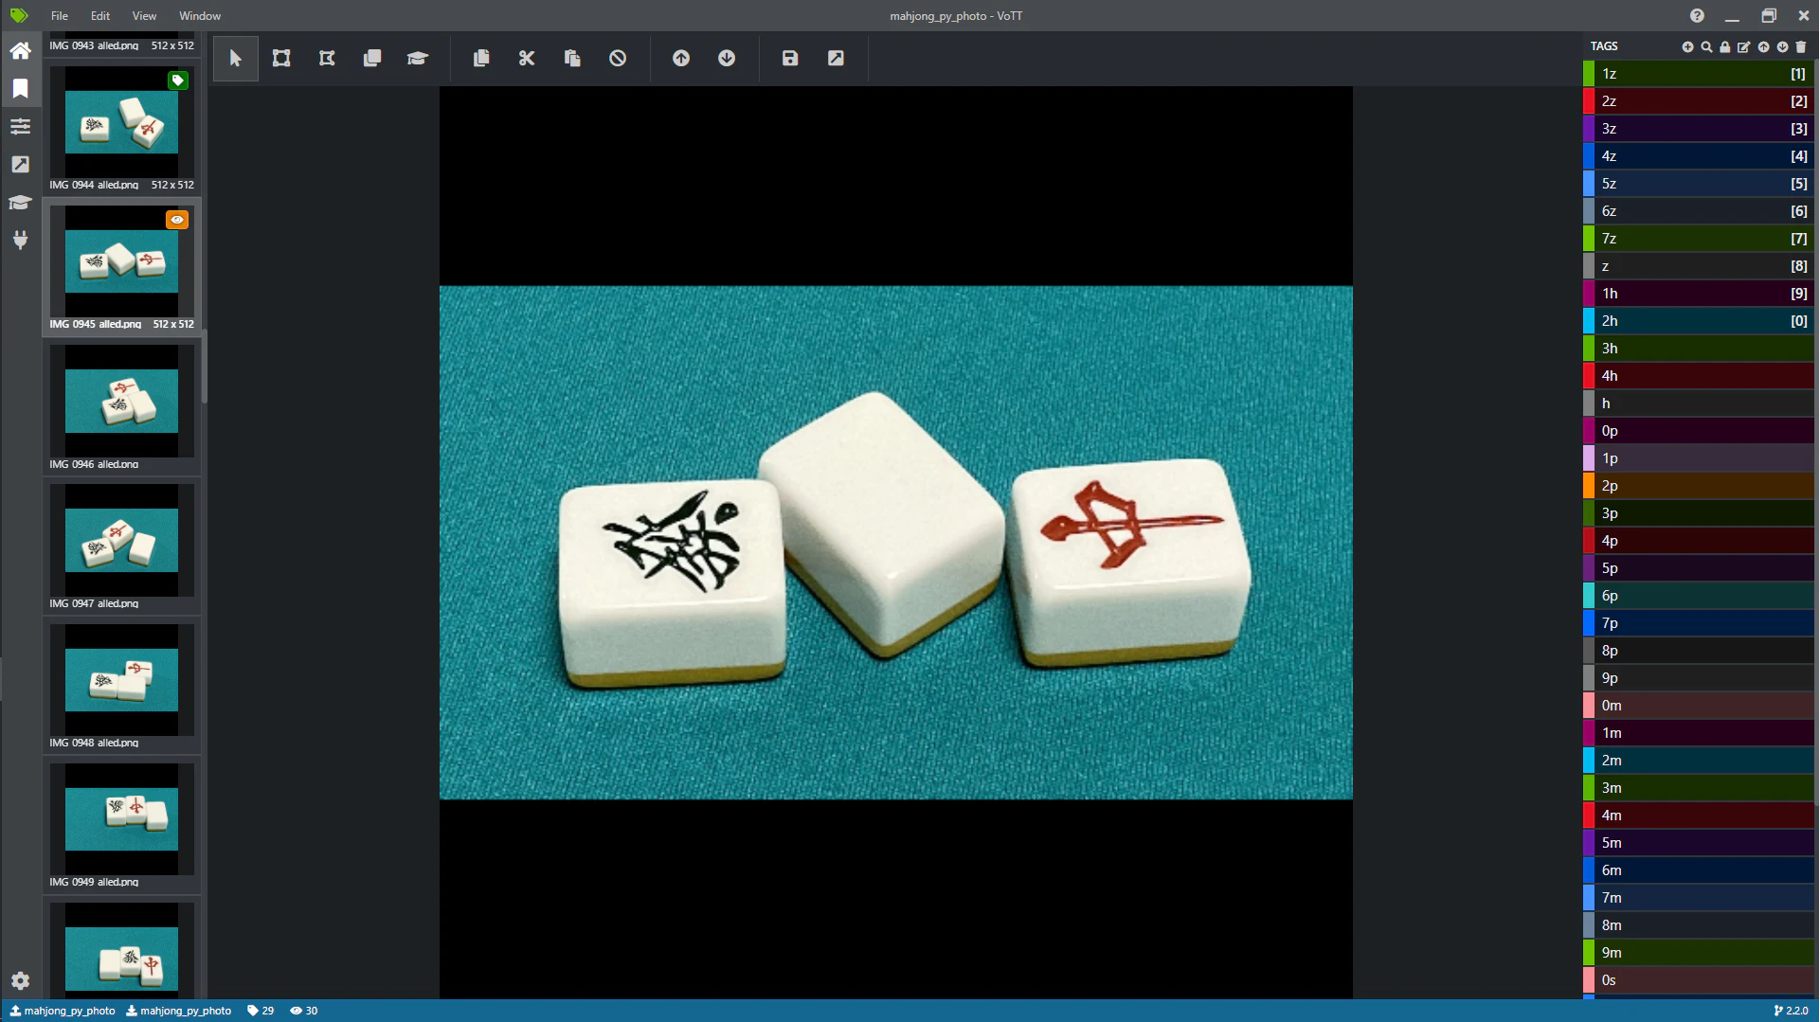The height and width of the screenshot is (1022, 1820).
Task: Open thumbnail IMG 0946 alled.png
Action: (121, 408)
